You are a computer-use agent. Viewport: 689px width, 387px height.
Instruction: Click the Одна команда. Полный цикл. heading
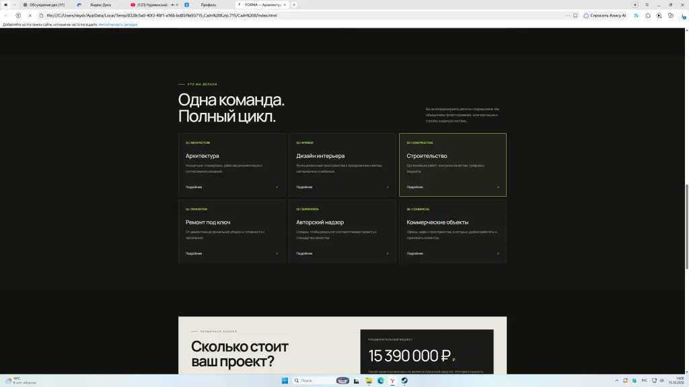coord(231,108)
